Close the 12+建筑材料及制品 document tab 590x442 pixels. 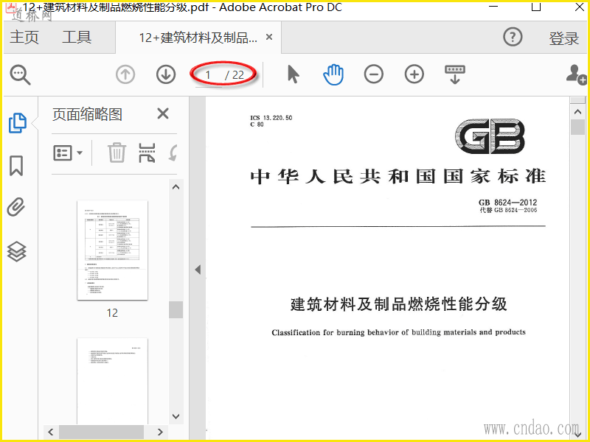point(269,37)
